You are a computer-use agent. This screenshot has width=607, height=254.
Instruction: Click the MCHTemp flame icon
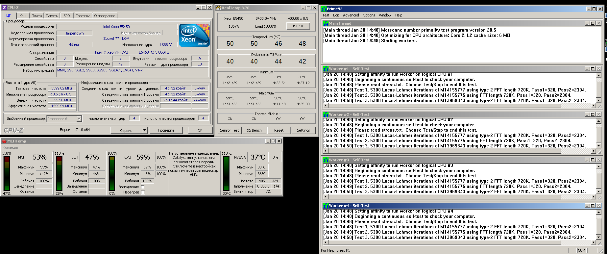coord(4,141)
